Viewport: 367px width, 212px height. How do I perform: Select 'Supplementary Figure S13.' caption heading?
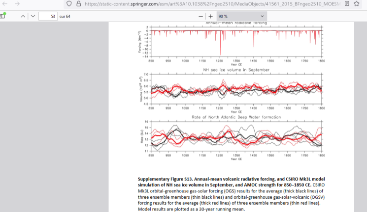tap(166, 179)
